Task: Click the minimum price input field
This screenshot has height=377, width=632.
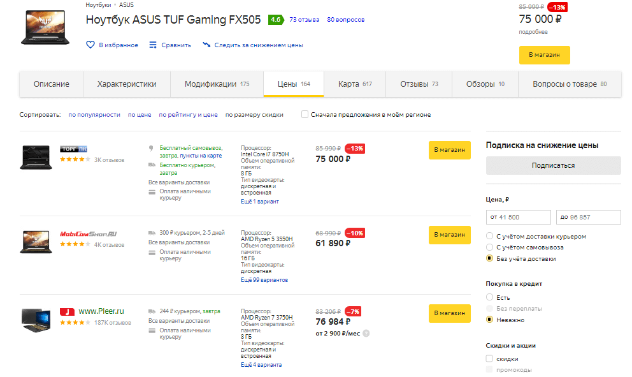Action: [519, 218]
